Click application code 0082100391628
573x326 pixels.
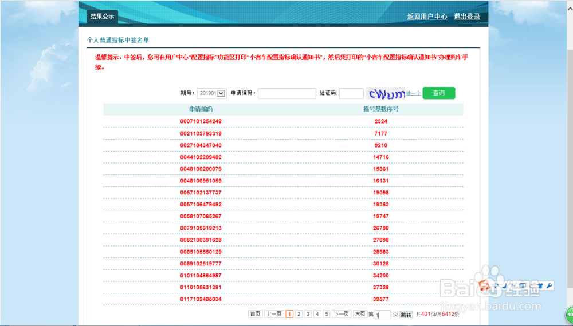click(201, 240)
